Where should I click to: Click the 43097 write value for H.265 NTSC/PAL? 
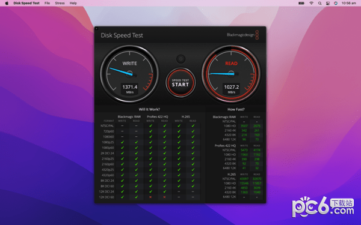tap(244, 179)
